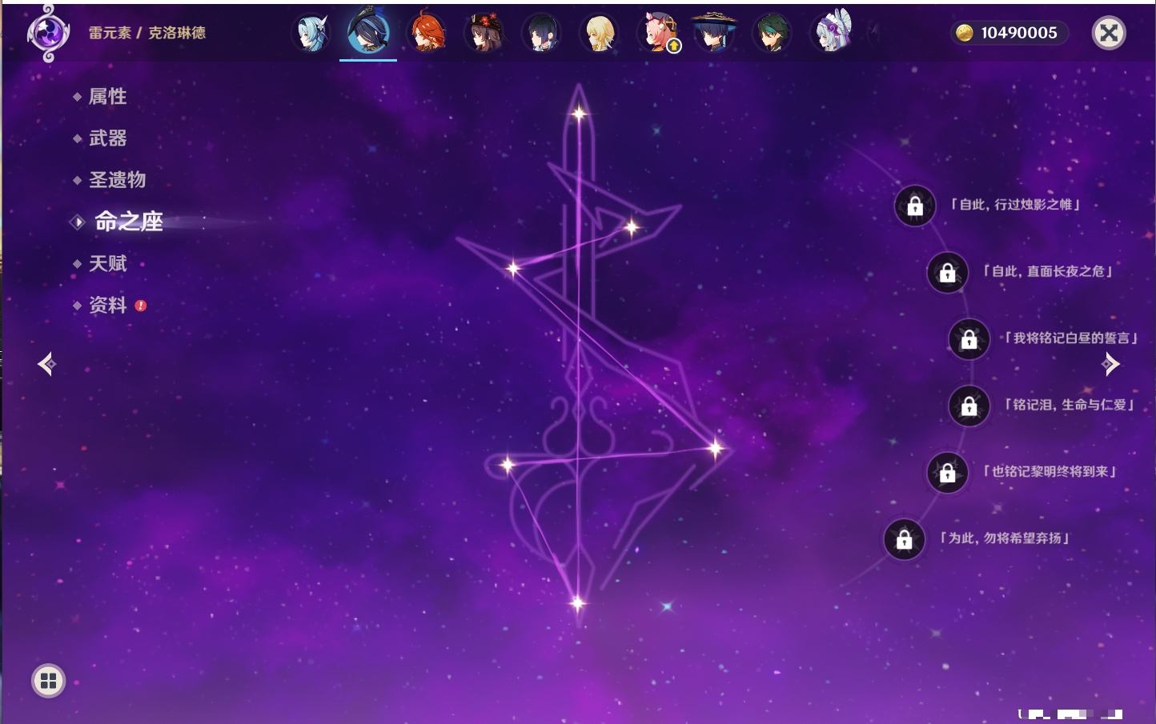This screenshot has width=1156, height=724.
Task: Select the light-blue-haired Eula portrait
Action: pos(311,34)
